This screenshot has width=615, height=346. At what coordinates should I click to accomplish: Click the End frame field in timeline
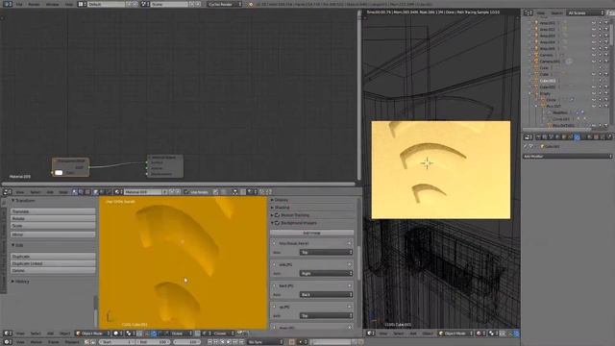pos(154,342)
